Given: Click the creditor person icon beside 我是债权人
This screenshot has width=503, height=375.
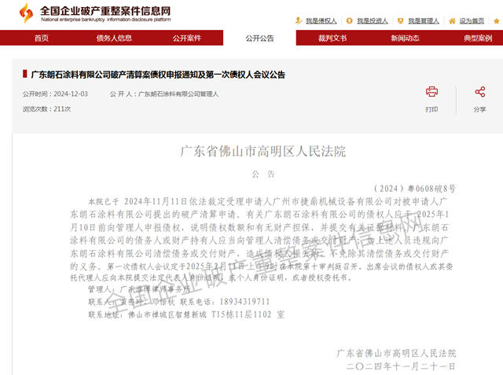Looking at the screenshot, I should coord(299,21).
